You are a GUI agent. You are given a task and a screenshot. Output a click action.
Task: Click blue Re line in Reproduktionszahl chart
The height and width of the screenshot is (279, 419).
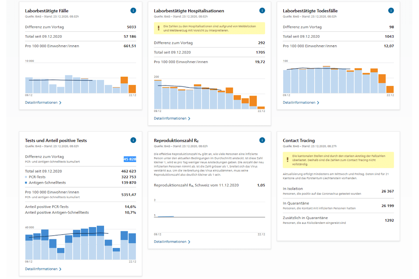pos(166,217)
